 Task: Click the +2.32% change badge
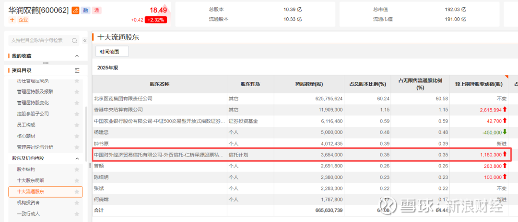[x=156, y=20]
